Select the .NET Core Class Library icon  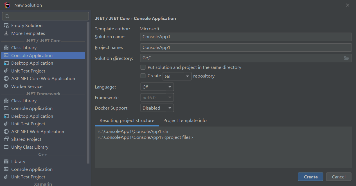pyautogui.click(x=6, y=48)
